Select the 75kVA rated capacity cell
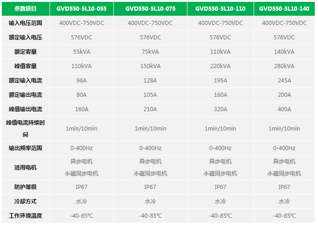The image size is (318, 233). (150, 52)
